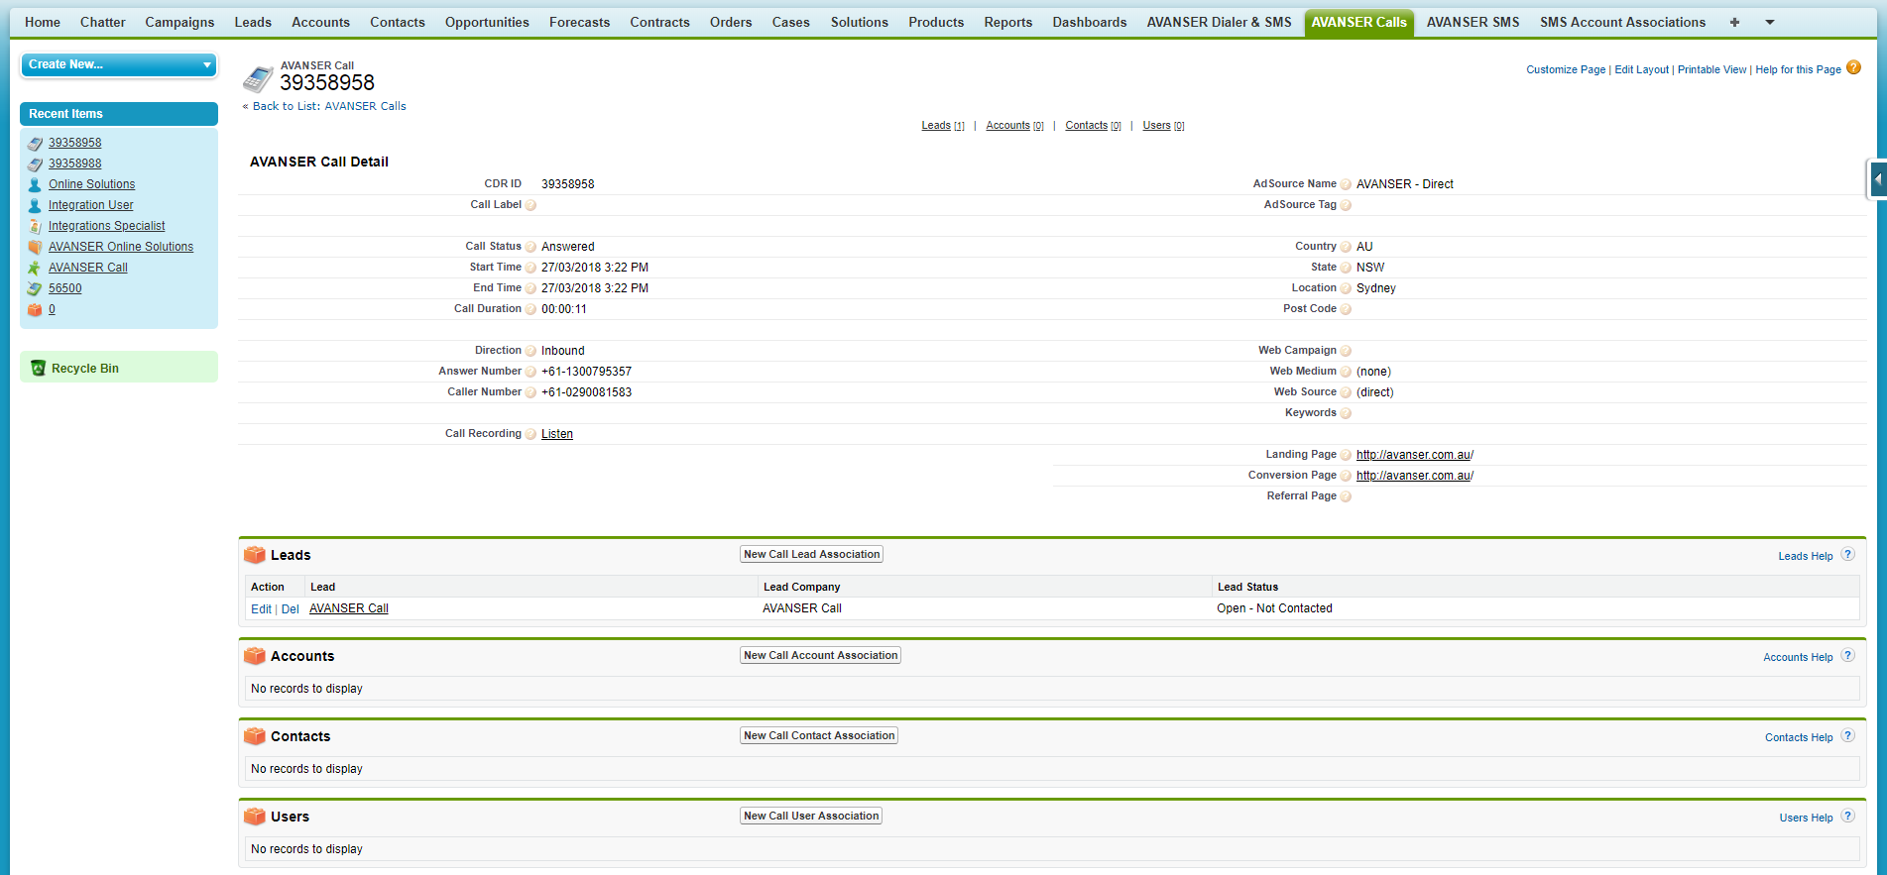Click the Accounts Help question mark icon
Viewport: 1887px width, 875px height.
(1847, 656)
